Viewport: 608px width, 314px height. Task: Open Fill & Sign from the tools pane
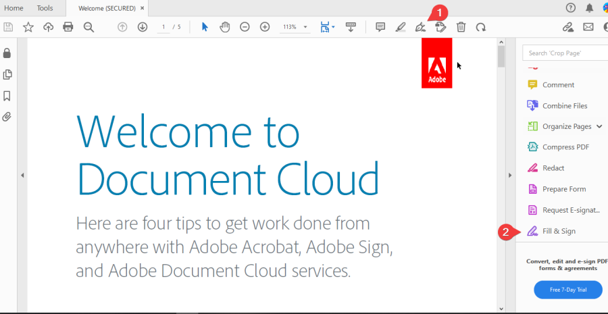559,231
